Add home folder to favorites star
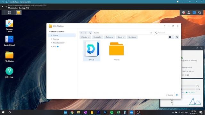 tap(151, 33)
